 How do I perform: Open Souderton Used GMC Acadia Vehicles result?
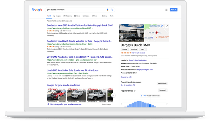point(79,41)
